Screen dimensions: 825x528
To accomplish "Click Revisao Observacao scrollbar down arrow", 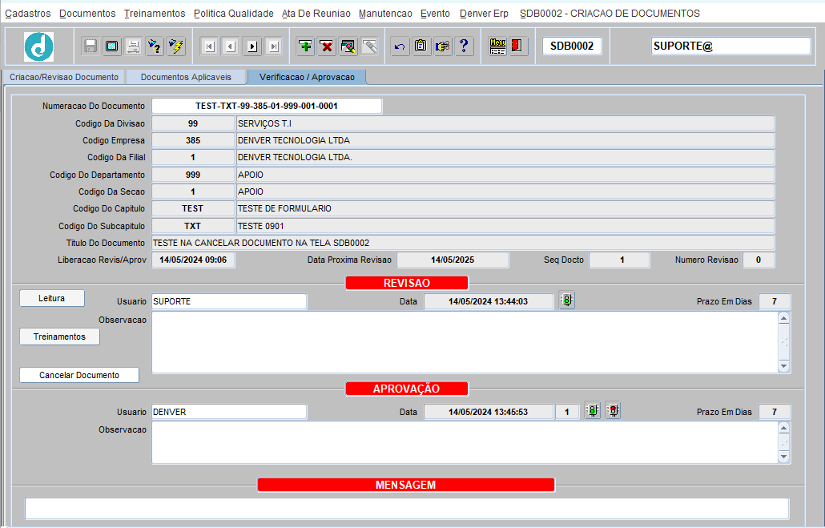I will tap(784, 366).
